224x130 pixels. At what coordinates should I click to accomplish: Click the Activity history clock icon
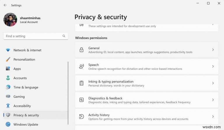(x=82, y=117)
